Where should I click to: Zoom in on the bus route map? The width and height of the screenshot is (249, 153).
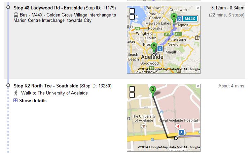(132, 10)
